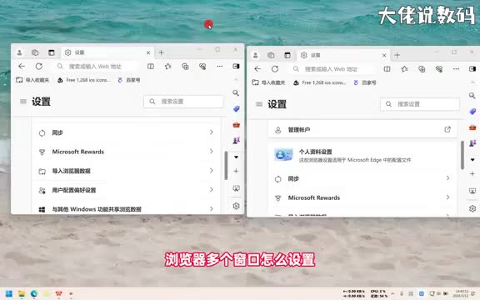Open Windows Start menu on taskbar
Screen dimensions: 480x300
pos(9,294)
